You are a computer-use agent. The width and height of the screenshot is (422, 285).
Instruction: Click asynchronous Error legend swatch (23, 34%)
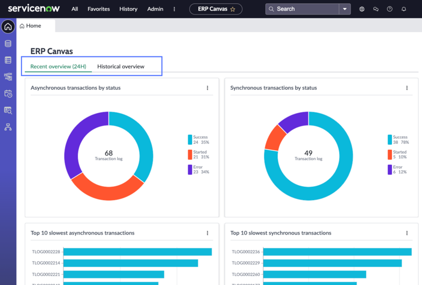pos(190,170)
